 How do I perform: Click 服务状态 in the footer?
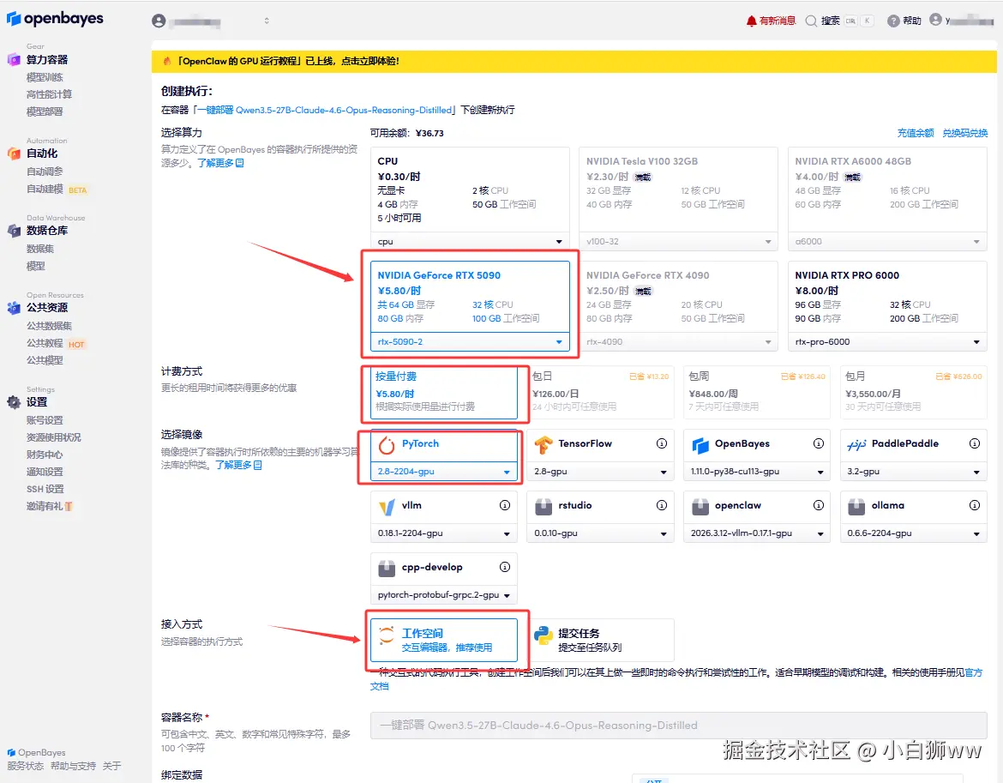coord(26,766)
